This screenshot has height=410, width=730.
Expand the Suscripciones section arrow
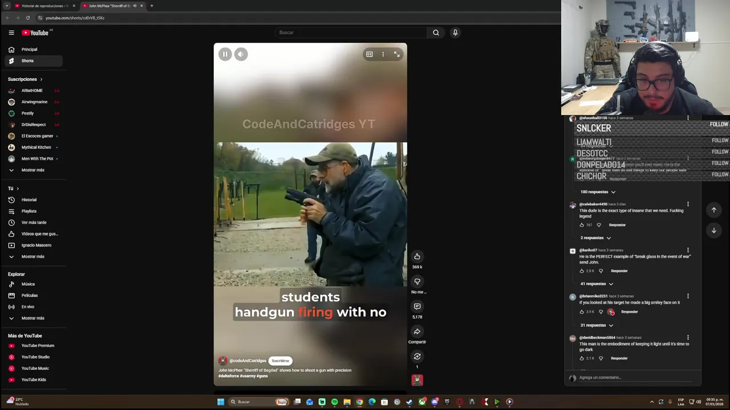point(41,79)
